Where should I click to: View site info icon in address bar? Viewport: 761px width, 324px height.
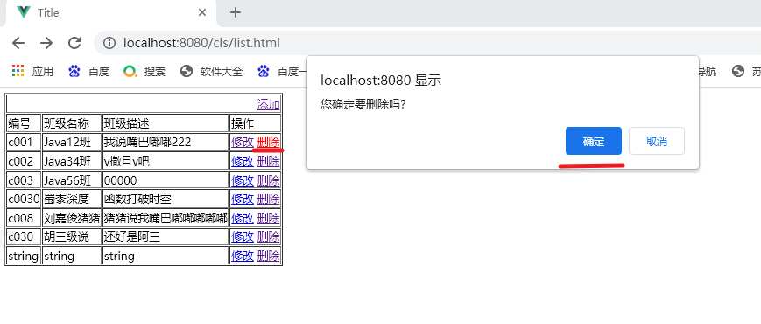coord(109,43)
